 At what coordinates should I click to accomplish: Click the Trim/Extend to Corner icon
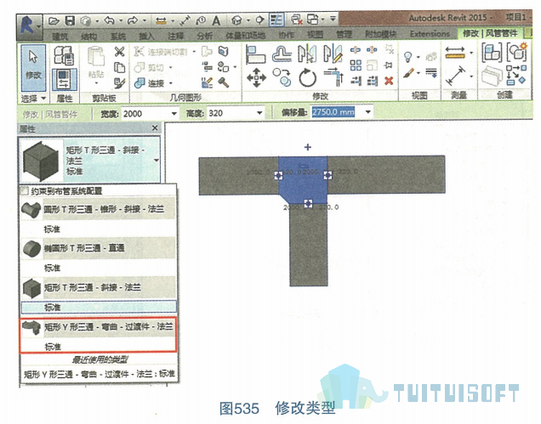333,76
